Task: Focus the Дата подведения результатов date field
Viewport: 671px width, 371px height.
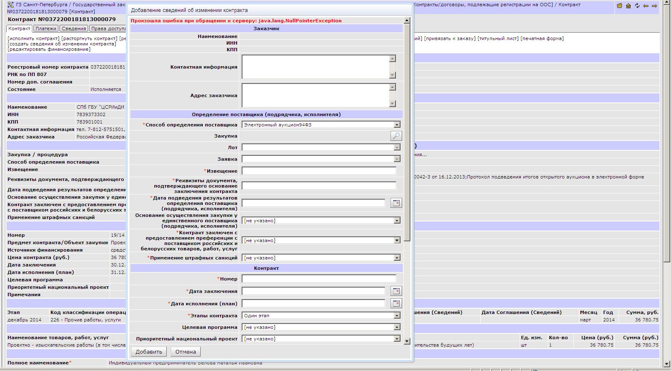Action: pos(314,203)
